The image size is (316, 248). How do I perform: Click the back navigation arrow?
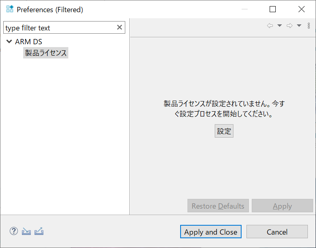point(270,26)
